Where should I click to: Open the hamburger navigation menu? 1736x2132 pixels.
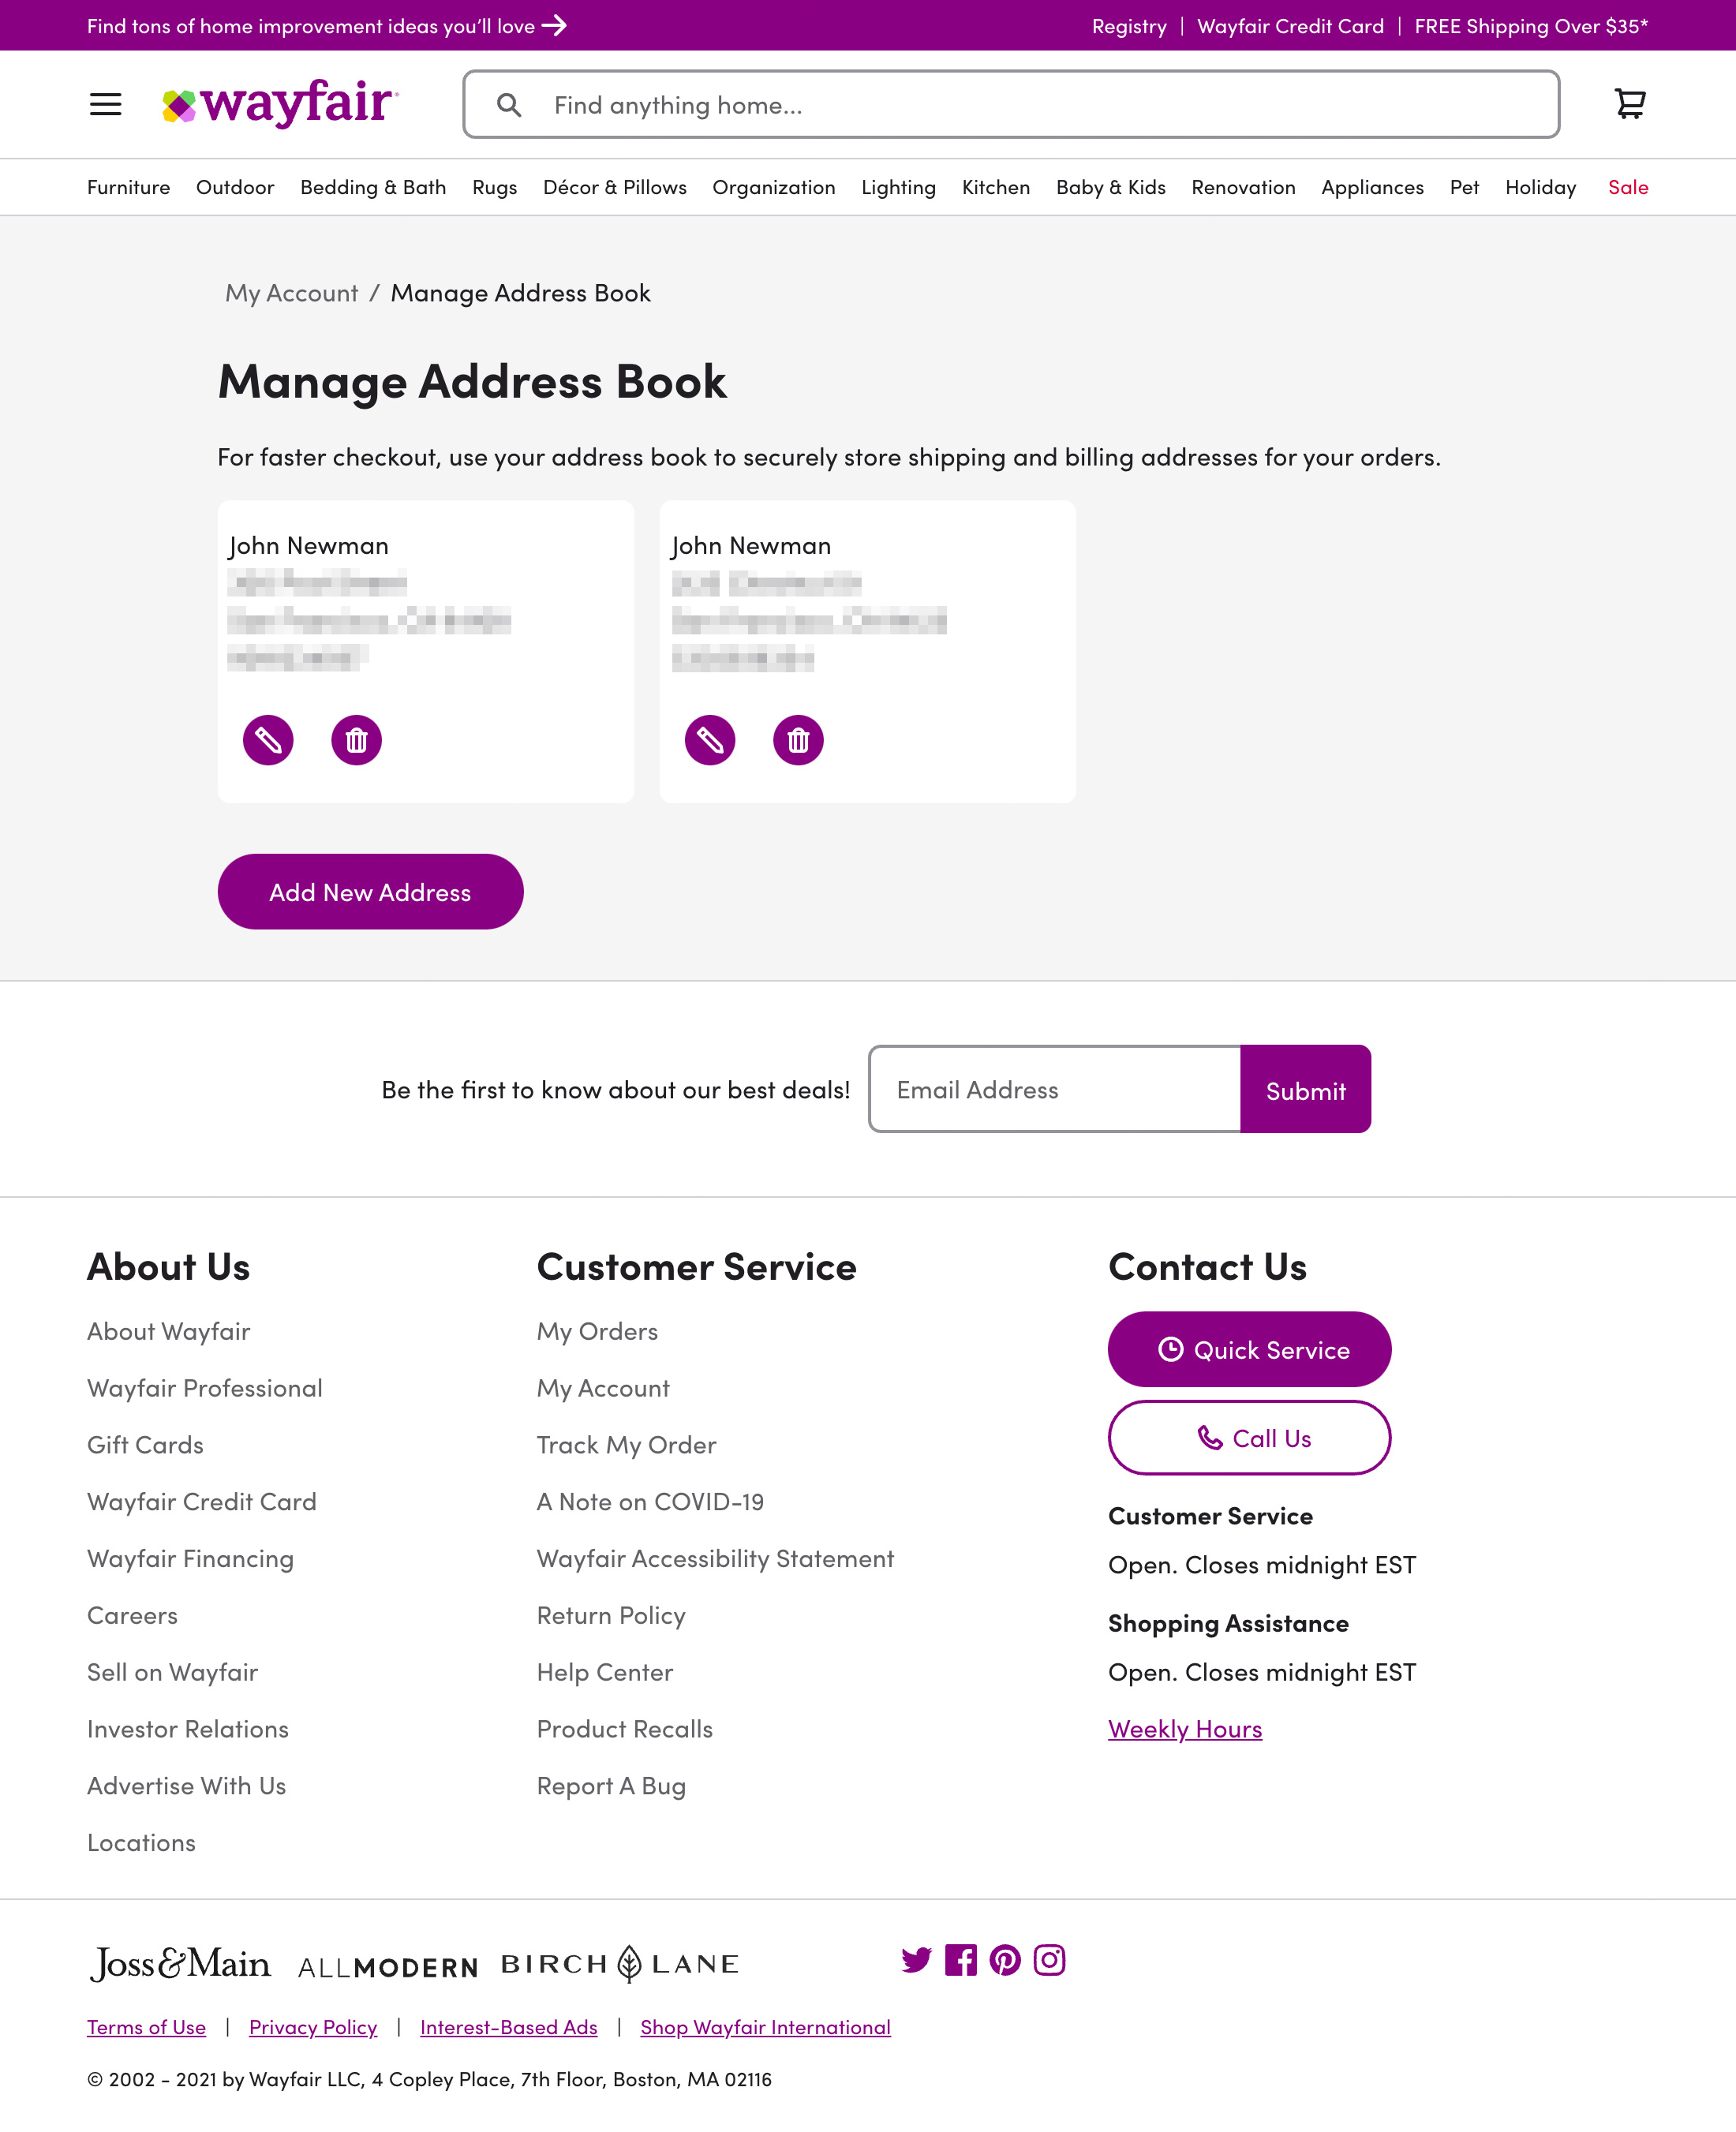(105, 104)
